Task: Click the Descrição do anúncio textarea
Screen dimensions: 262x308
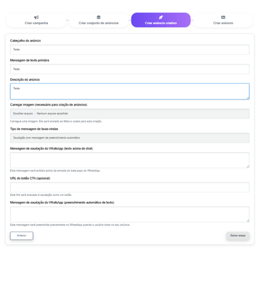Action: 130,91
